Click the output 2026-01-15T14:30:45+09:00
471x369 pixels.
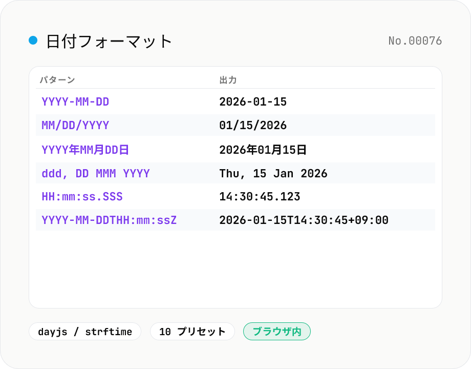pos(304,220)
